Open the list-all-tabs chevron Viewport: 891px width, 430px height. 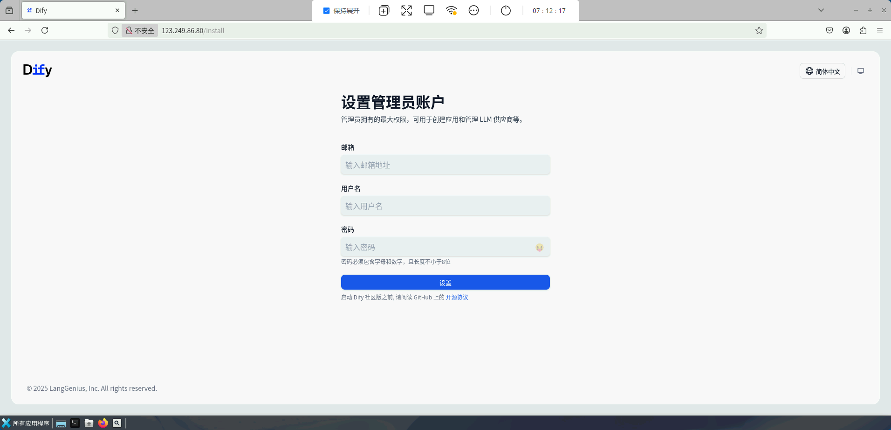point(821,10)
